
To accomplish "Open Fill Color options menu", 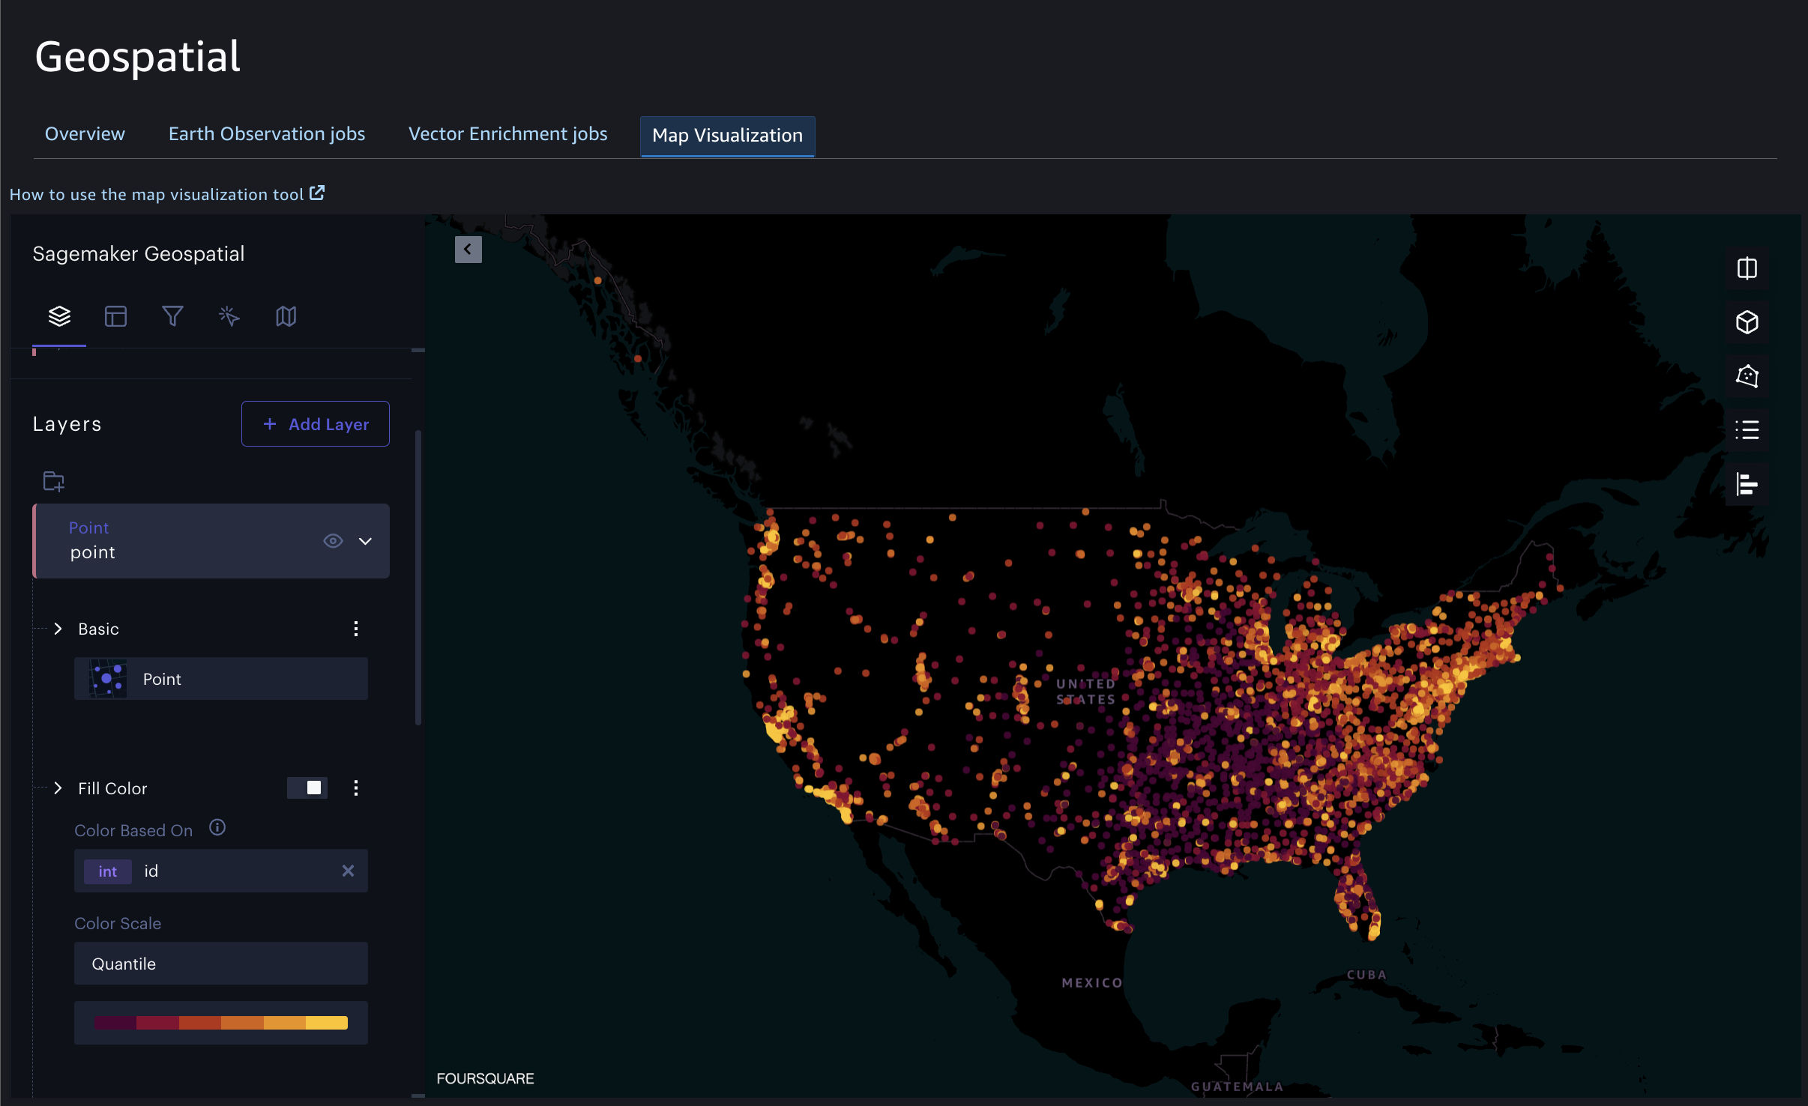I will coord(355,788).
